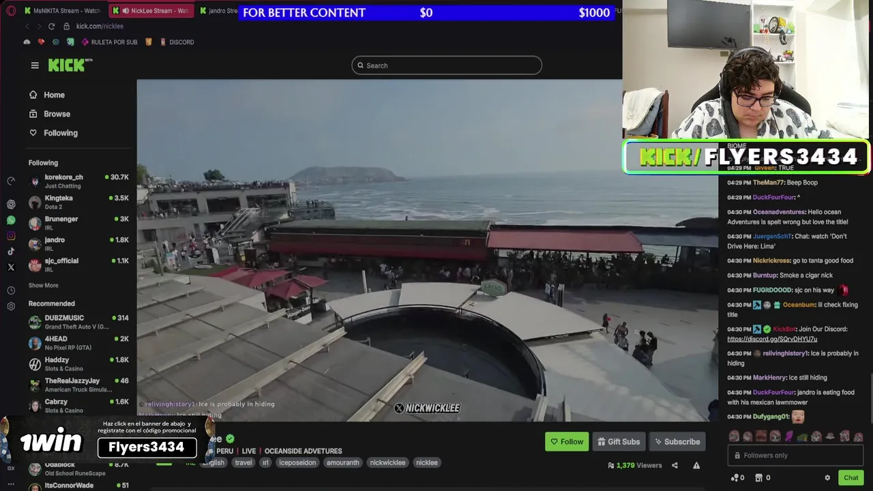Click the green Chat send button

(x=850, y=478)
